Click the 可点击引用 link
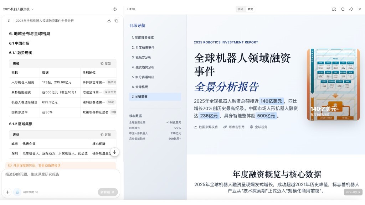 point(234,127)
